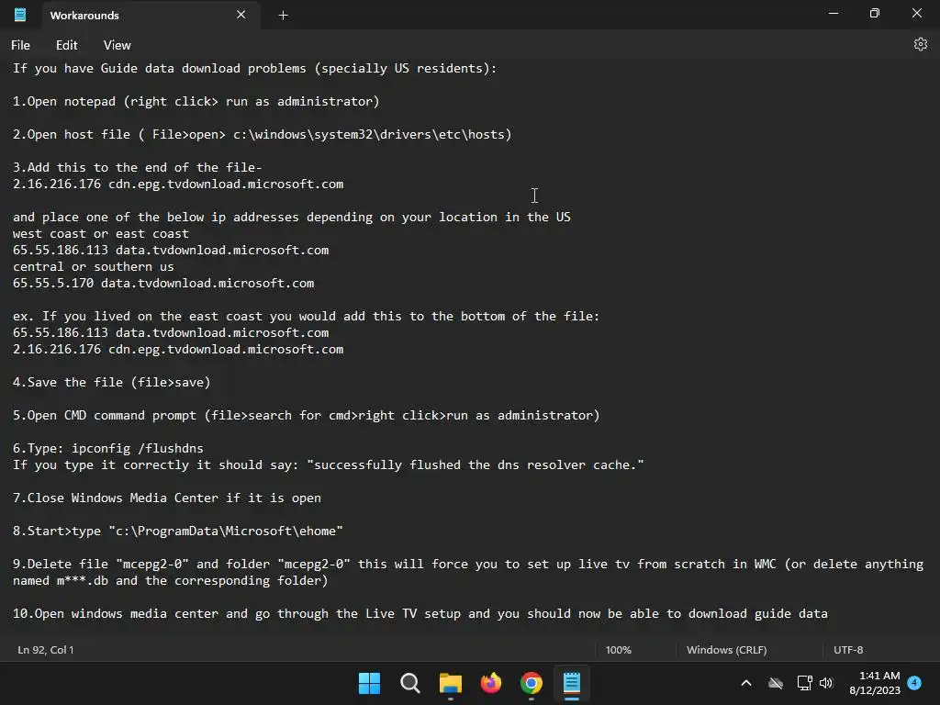Image resolution: width=940 pixels, height=705 pixels.
Task: Click the line '1.Open notepad (right click> run as administrator)'
Action: (196, 101)
